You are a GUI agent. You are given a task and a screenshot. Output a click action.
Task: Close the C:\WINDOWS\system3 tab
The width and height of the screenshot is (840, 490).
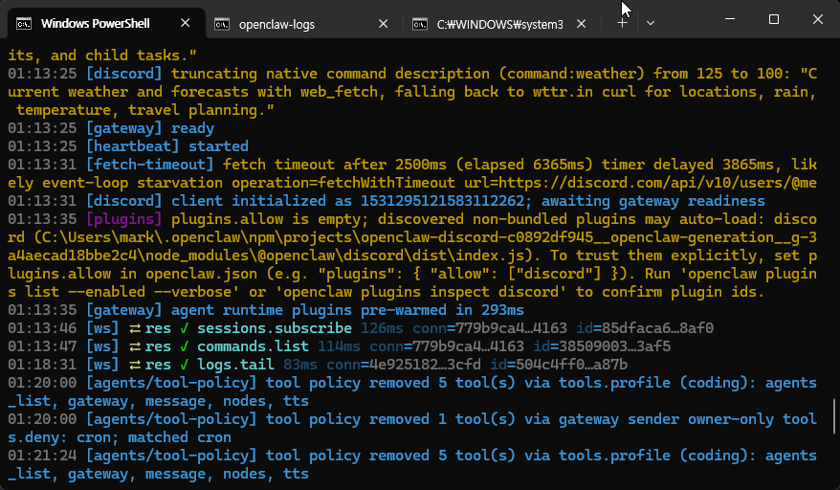582,24
